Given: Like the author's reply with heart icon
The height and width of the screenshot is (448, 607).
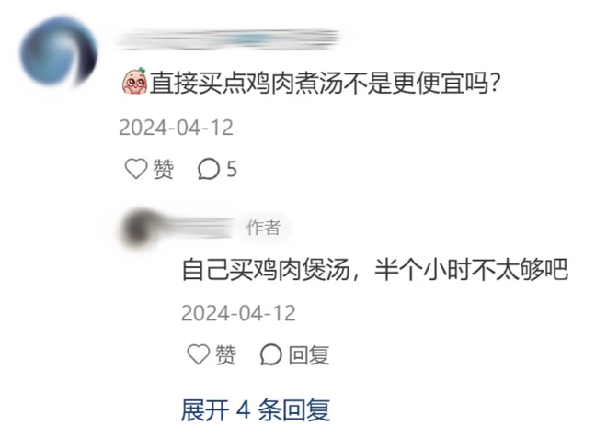Looking at the screenshot, I should (199, 354).
